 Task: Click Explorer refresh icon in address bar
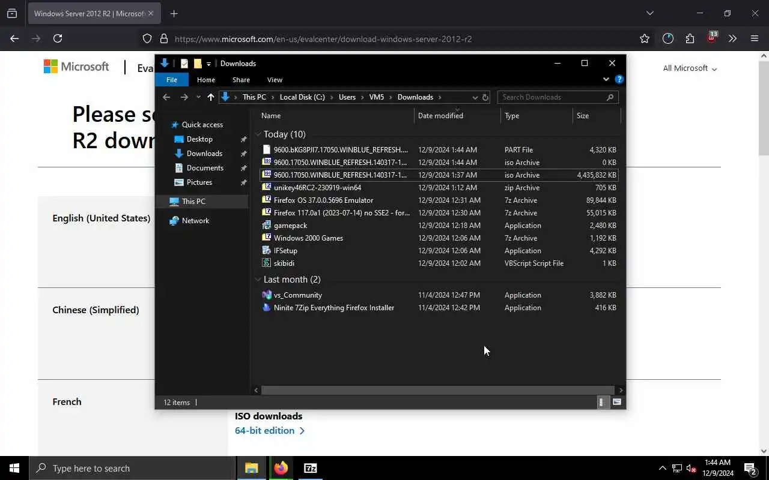click(x=485, y=97)
